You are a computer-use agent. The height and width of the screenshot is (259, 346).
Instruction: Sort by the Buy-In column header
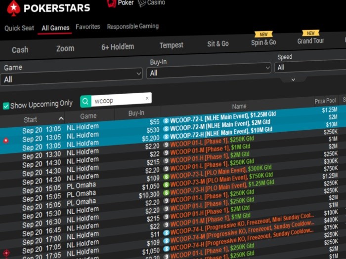click(x=136, y=113)
